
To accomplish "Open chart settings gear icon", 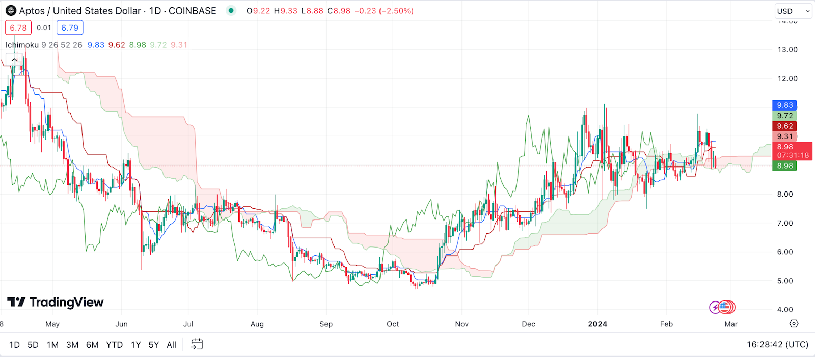I will point(794,324).
